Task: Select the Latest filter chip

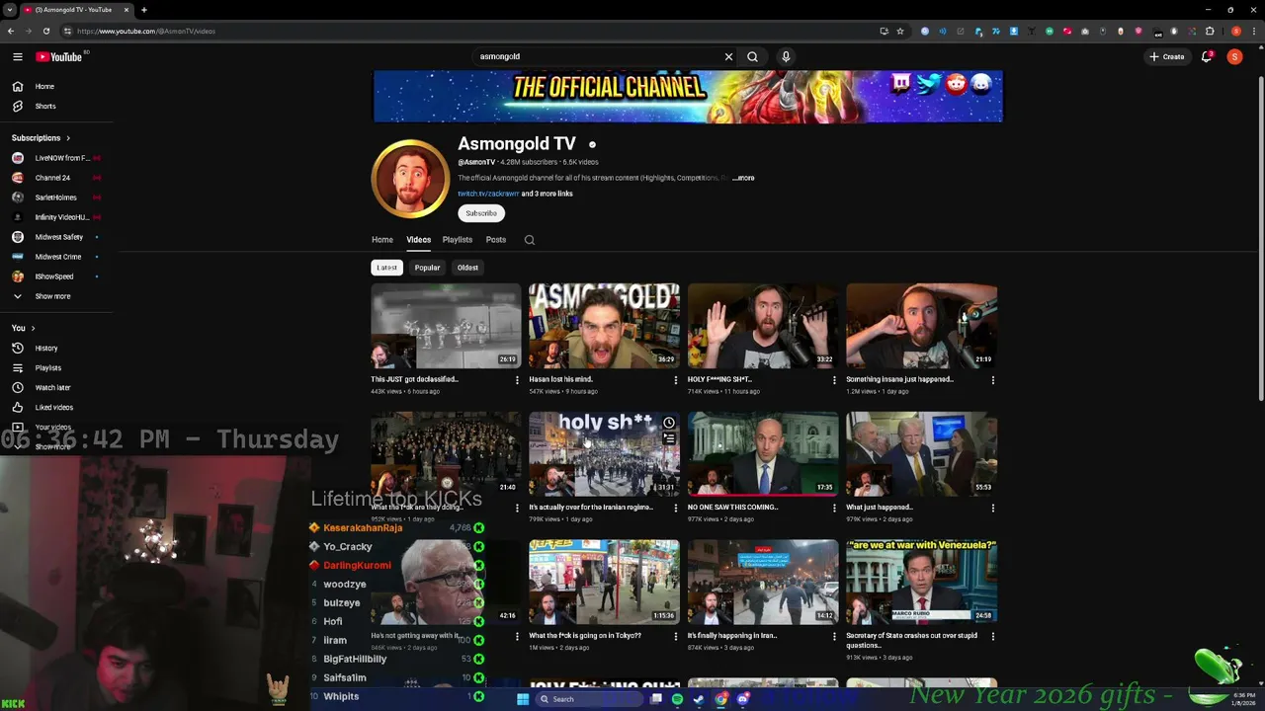Action: pyautogui.click(x=386, y=268)
